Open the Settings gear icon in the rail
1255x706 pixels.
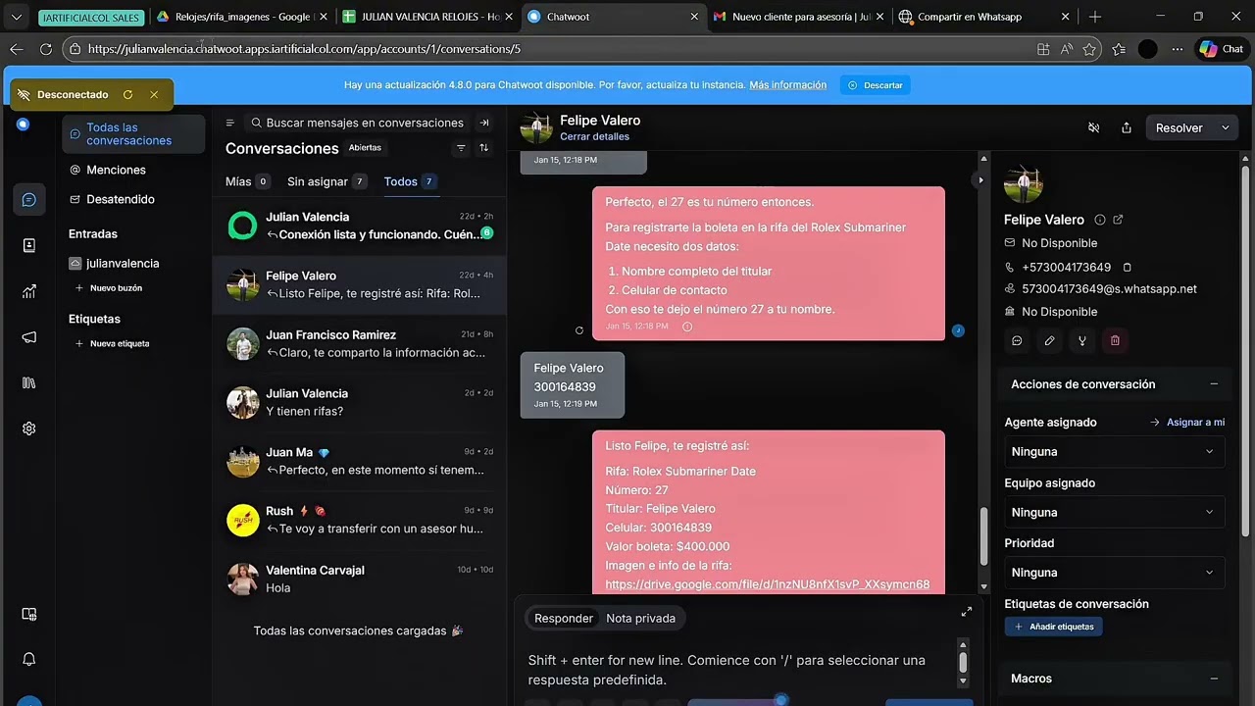pyautogui.click(x=29, y=429)
